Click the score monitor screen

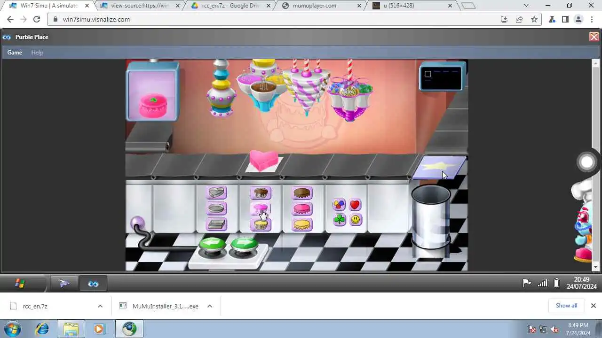[441, 77]
